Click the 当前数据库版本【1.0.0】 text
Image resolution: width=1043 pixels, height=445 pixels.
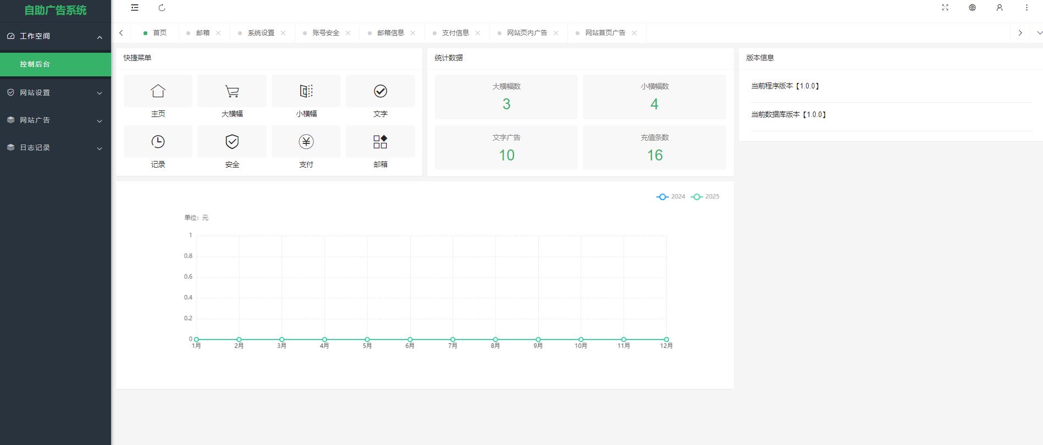pyautogui.click(x=790, y=115)
